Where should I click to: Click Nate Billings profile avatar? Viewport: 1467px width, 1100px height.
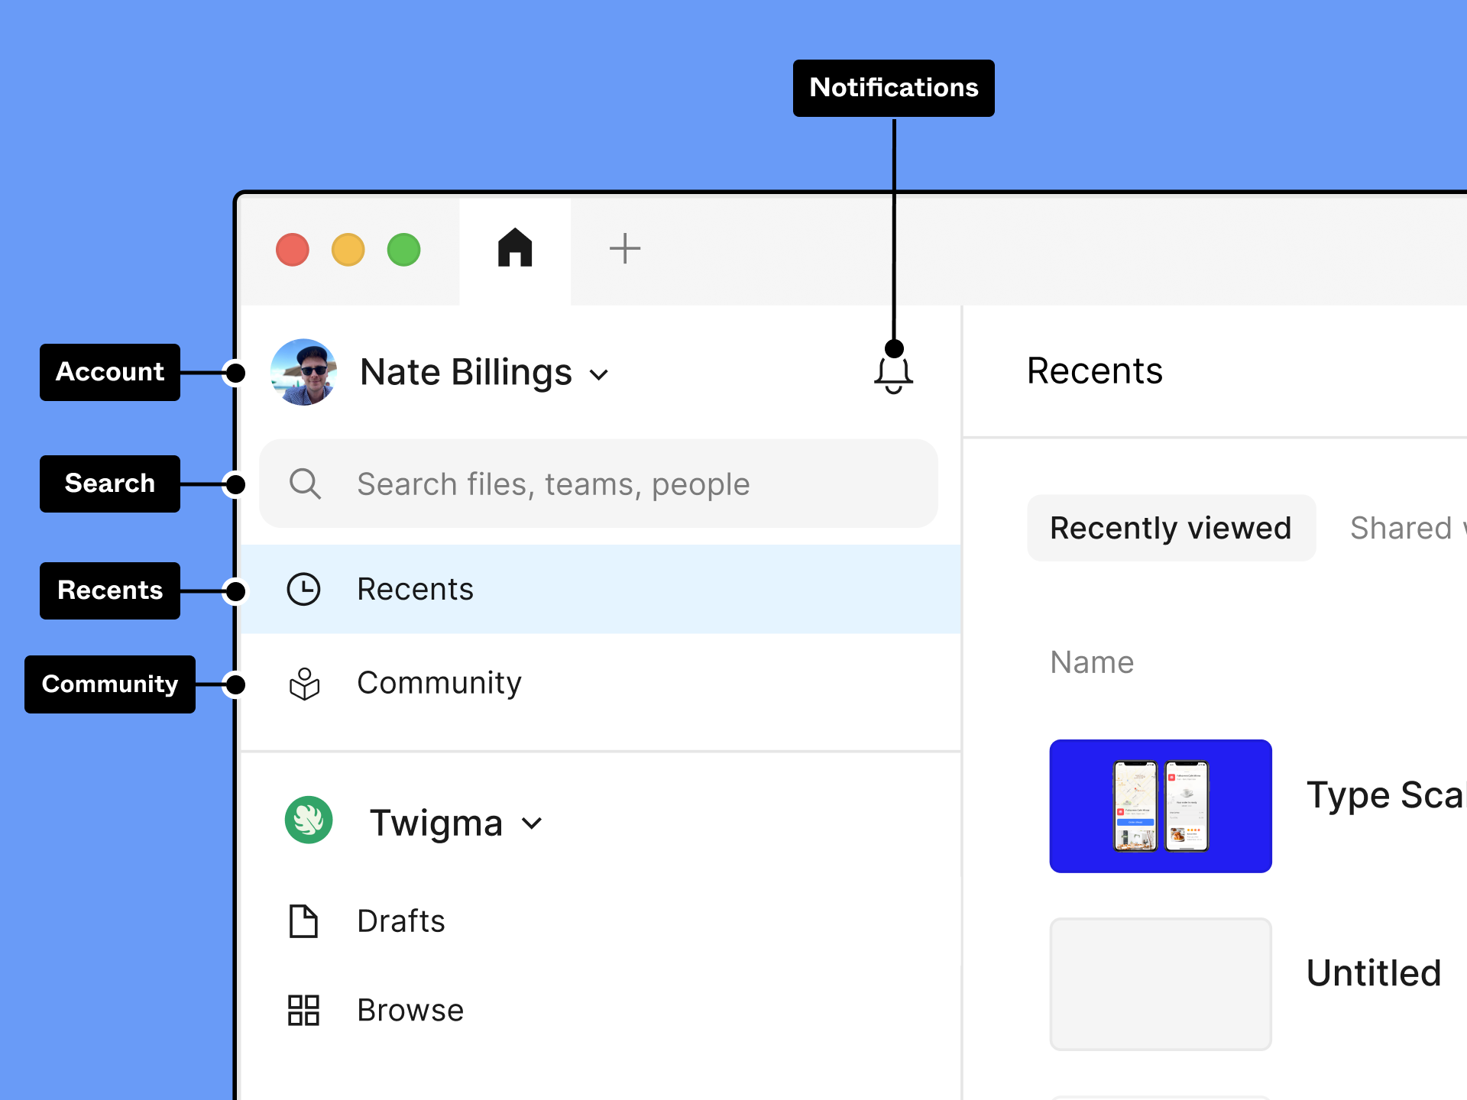[x=304, y=372]
